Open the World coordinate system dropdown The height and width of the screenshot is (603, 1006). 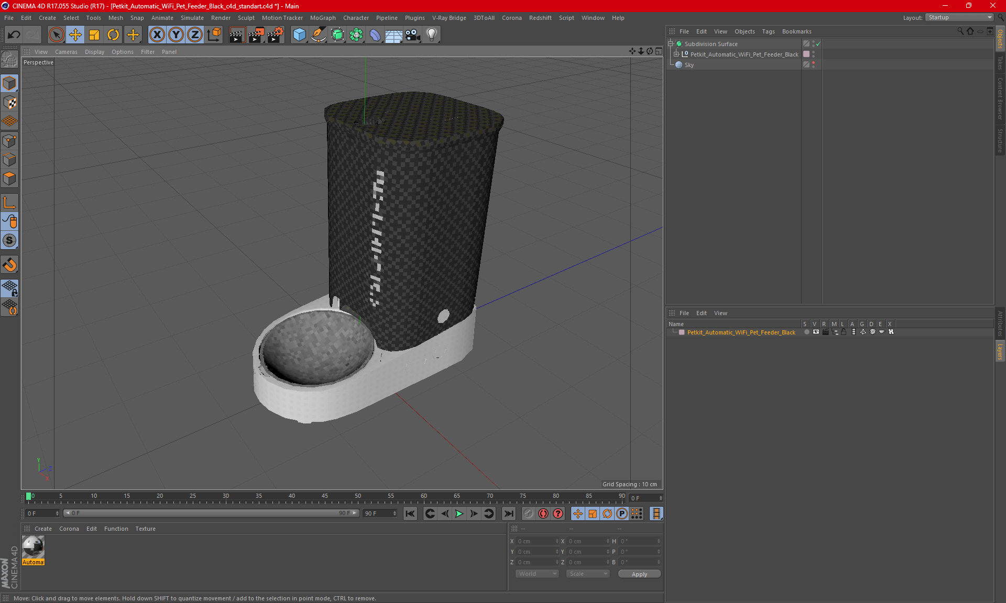(x=538, y=574)
